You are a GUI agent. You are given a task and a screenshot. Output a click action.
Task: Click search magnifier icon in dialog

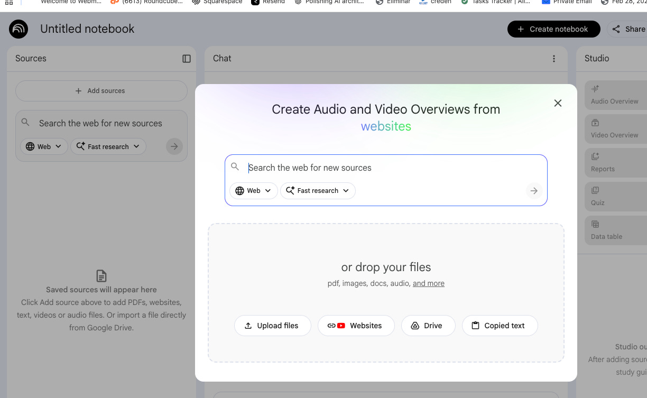pyautogui.click(x=235, y=166)
